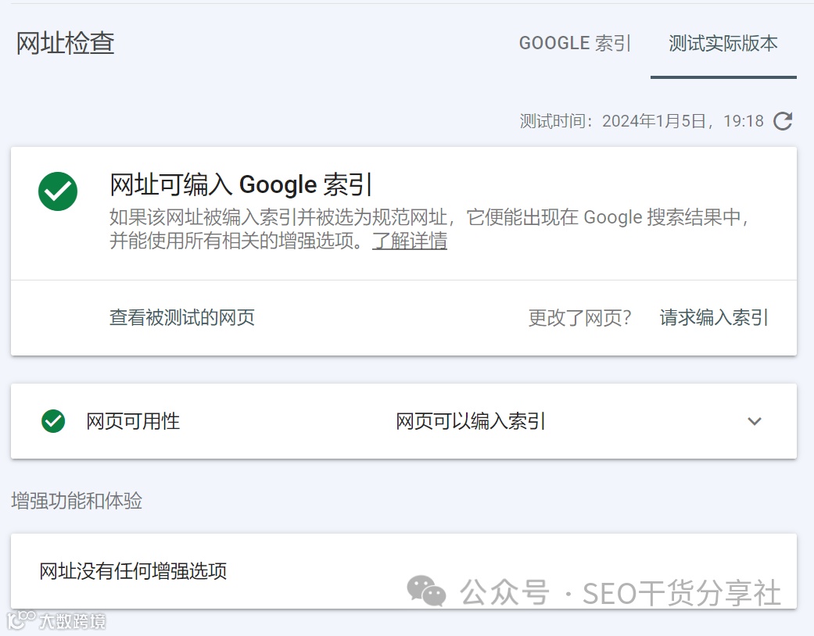This screenshot has height=636, width=814.
Task: Click the 网页可以编入索引 status text
Action: click(x=471, y=421)
